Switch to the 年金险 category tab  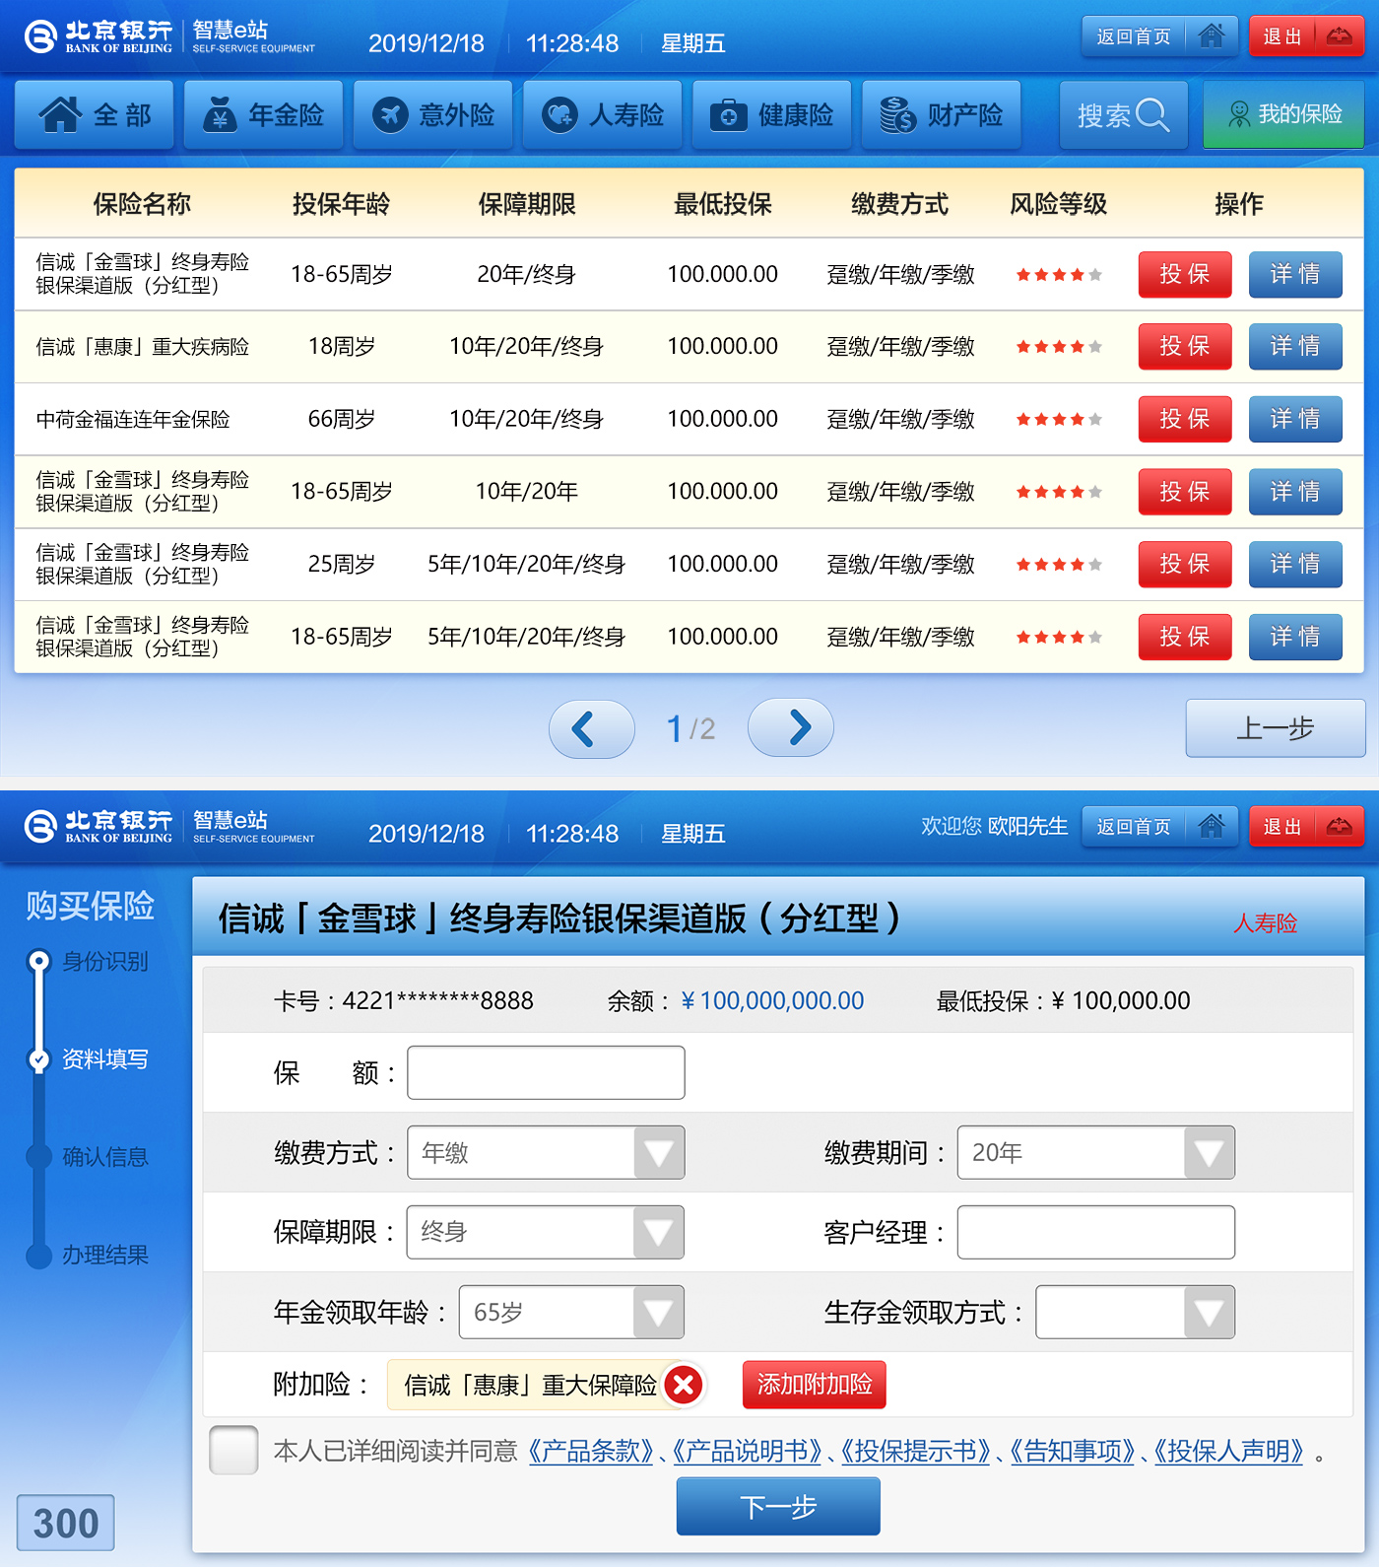[x=264, y=114]
